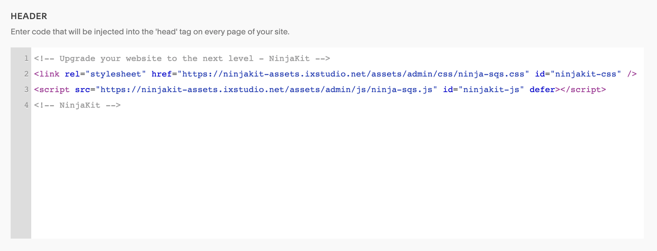Screen dimensions: 657x251
Task: Place cursor in 'Upgrade your website' comment line
Action: pyautogui.click(x=182, y=58)
